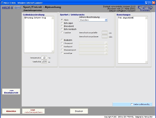Viewport: 156px width, 118px height.
Task: Open the sonstige dropdown
Action: 93,53
